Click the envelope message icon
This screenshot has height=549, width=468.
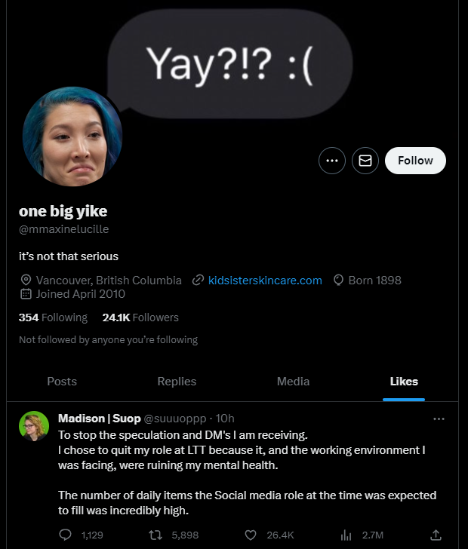(x=365, y=161)
